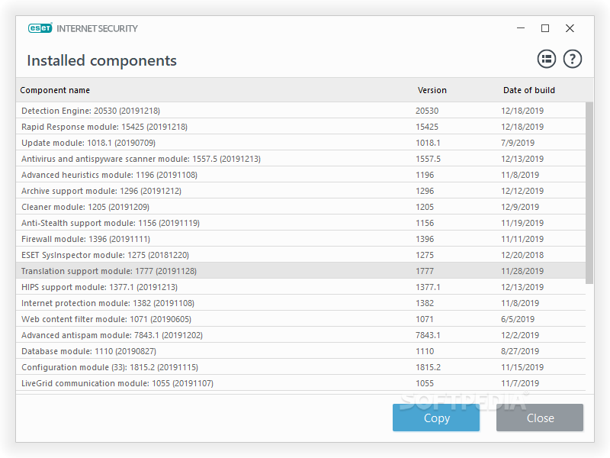The image size is (610, 458).
Task: Click the vertical scrollbar thumb
Action: [589, 193]
